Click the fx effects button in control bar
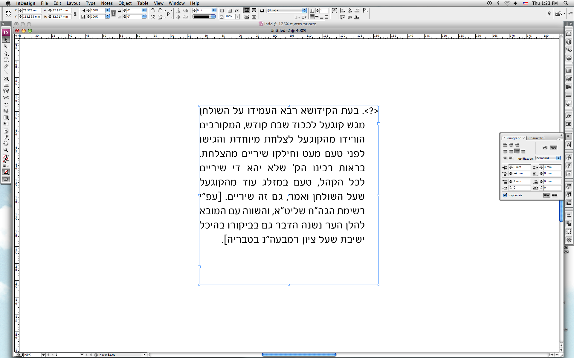Image resolution: width=574 pixels, height=358 pixels. 237,10
